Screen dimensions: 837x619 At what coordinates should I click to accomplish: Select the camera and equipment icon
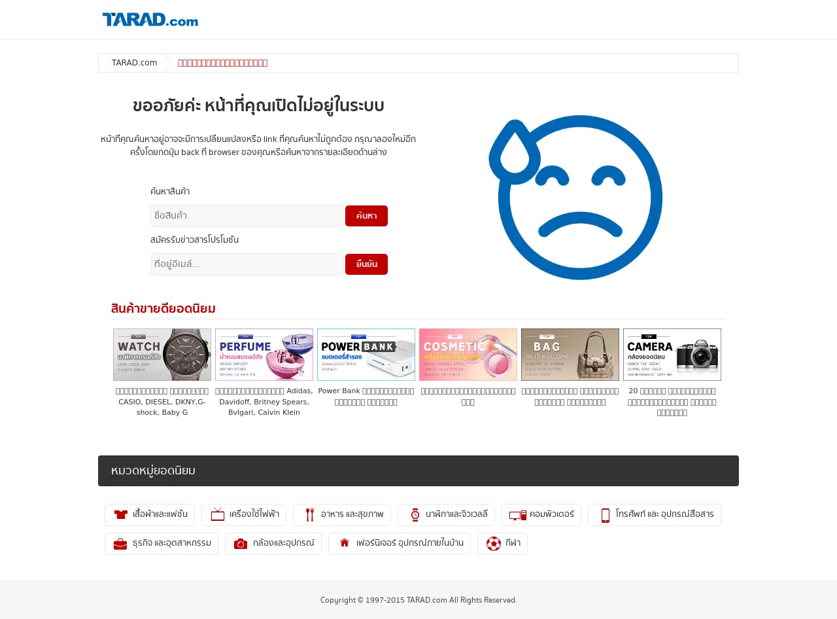coord(241,544)
